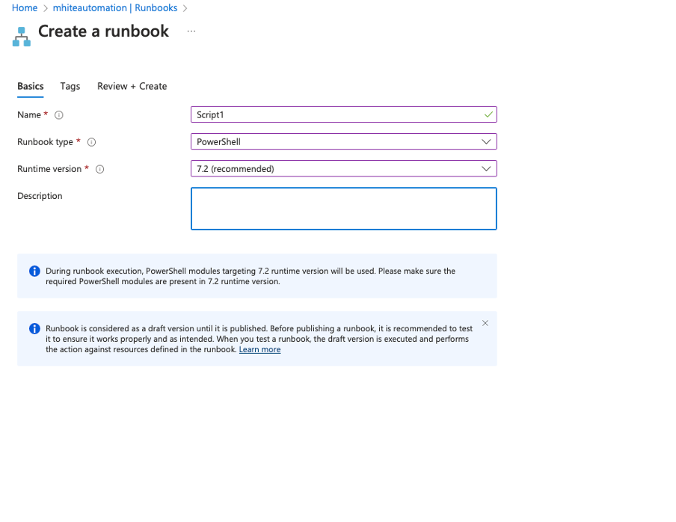Image resolution: width=676 pixels, height=522 pixels.
Task: Open the Review + Create tab
Action: [x=132, y=86]
